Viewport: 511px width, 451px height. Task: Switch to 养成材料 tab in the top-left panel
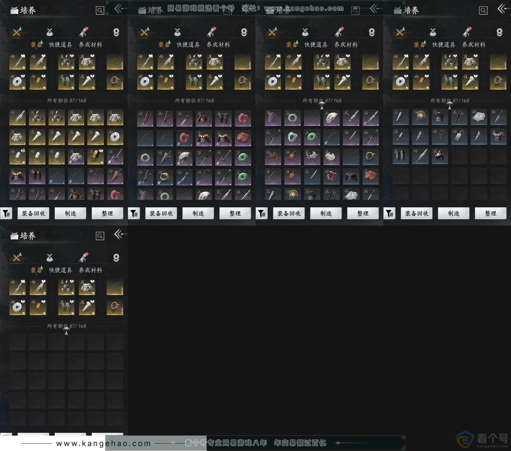91,45
